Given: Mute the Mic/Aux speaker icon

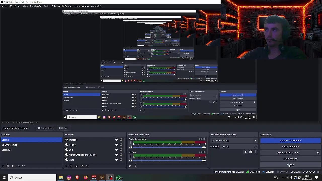Looking at the screenshot, I should tap(130, 160).
